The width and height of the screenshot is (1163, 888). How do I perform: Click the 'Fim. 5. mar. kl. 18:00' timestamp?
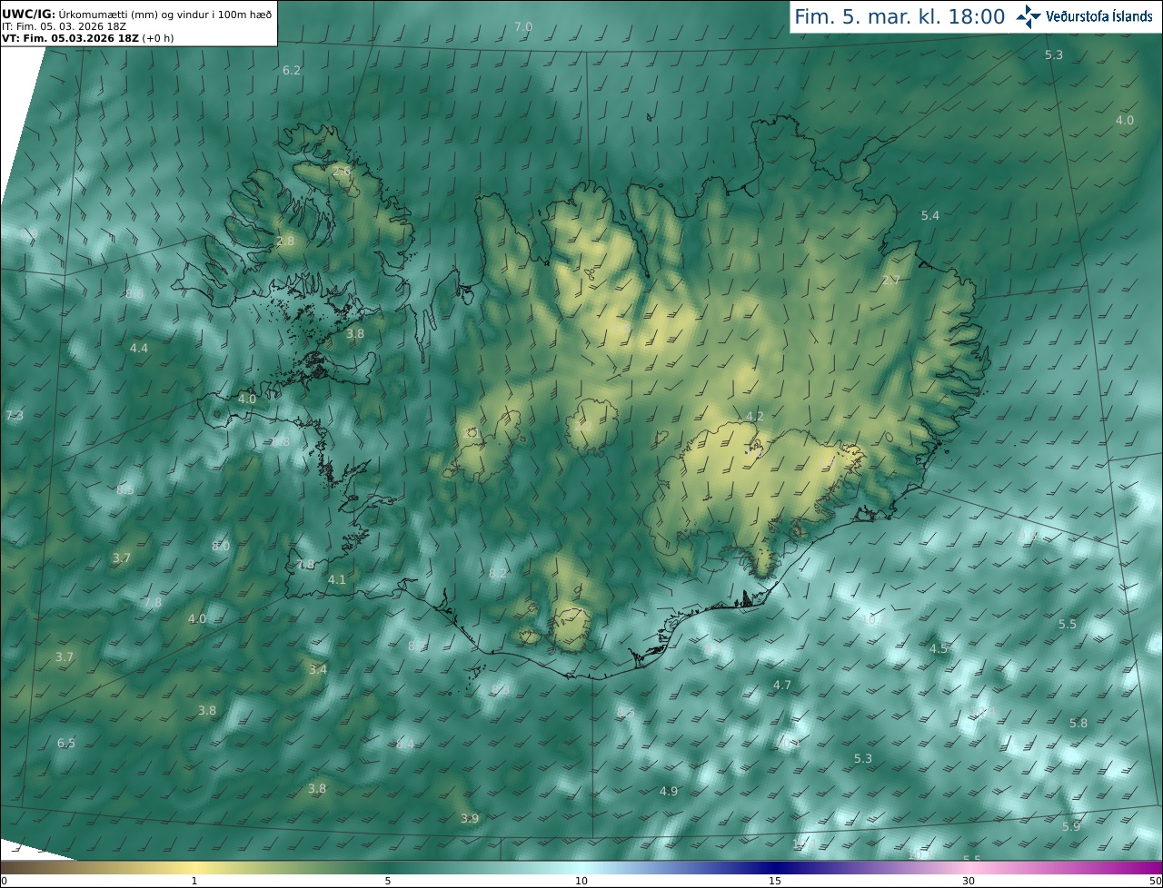click(900, 16)
